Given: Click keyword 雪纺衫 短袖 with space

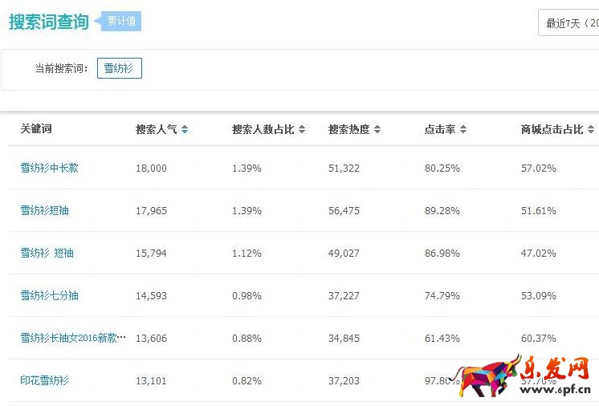Looking at the screenshot, I should (x=47, y=254).
